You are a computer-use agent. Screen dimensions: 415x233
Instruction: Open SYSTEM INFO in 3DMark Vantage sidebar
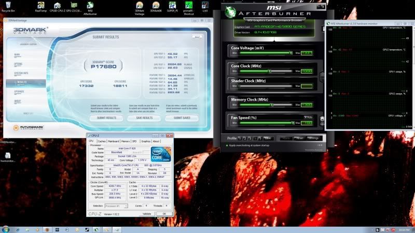pyautogui.click(x=21, y=73)
